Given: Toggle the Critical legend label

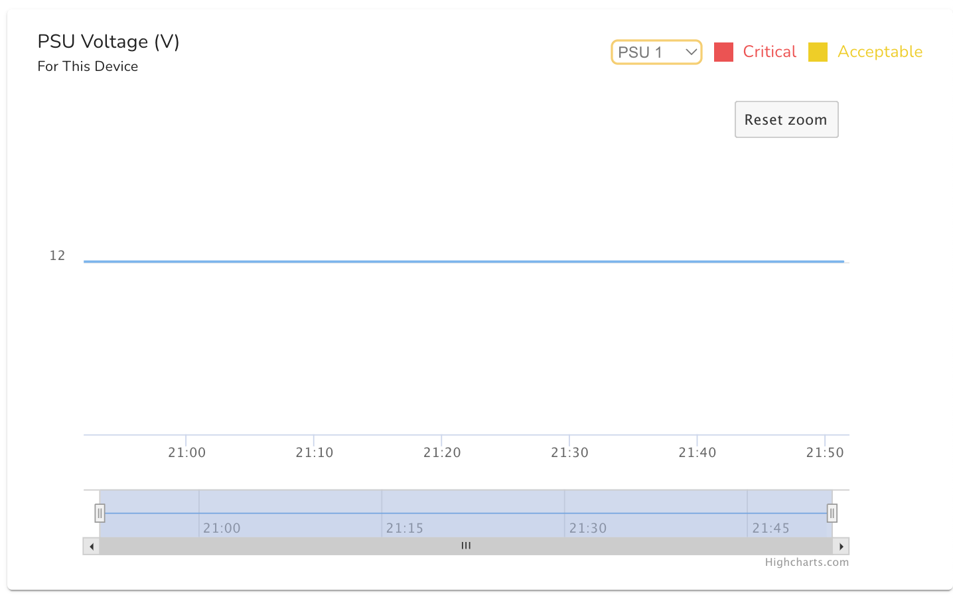Looking at the screenshot, I should (769, 52).
